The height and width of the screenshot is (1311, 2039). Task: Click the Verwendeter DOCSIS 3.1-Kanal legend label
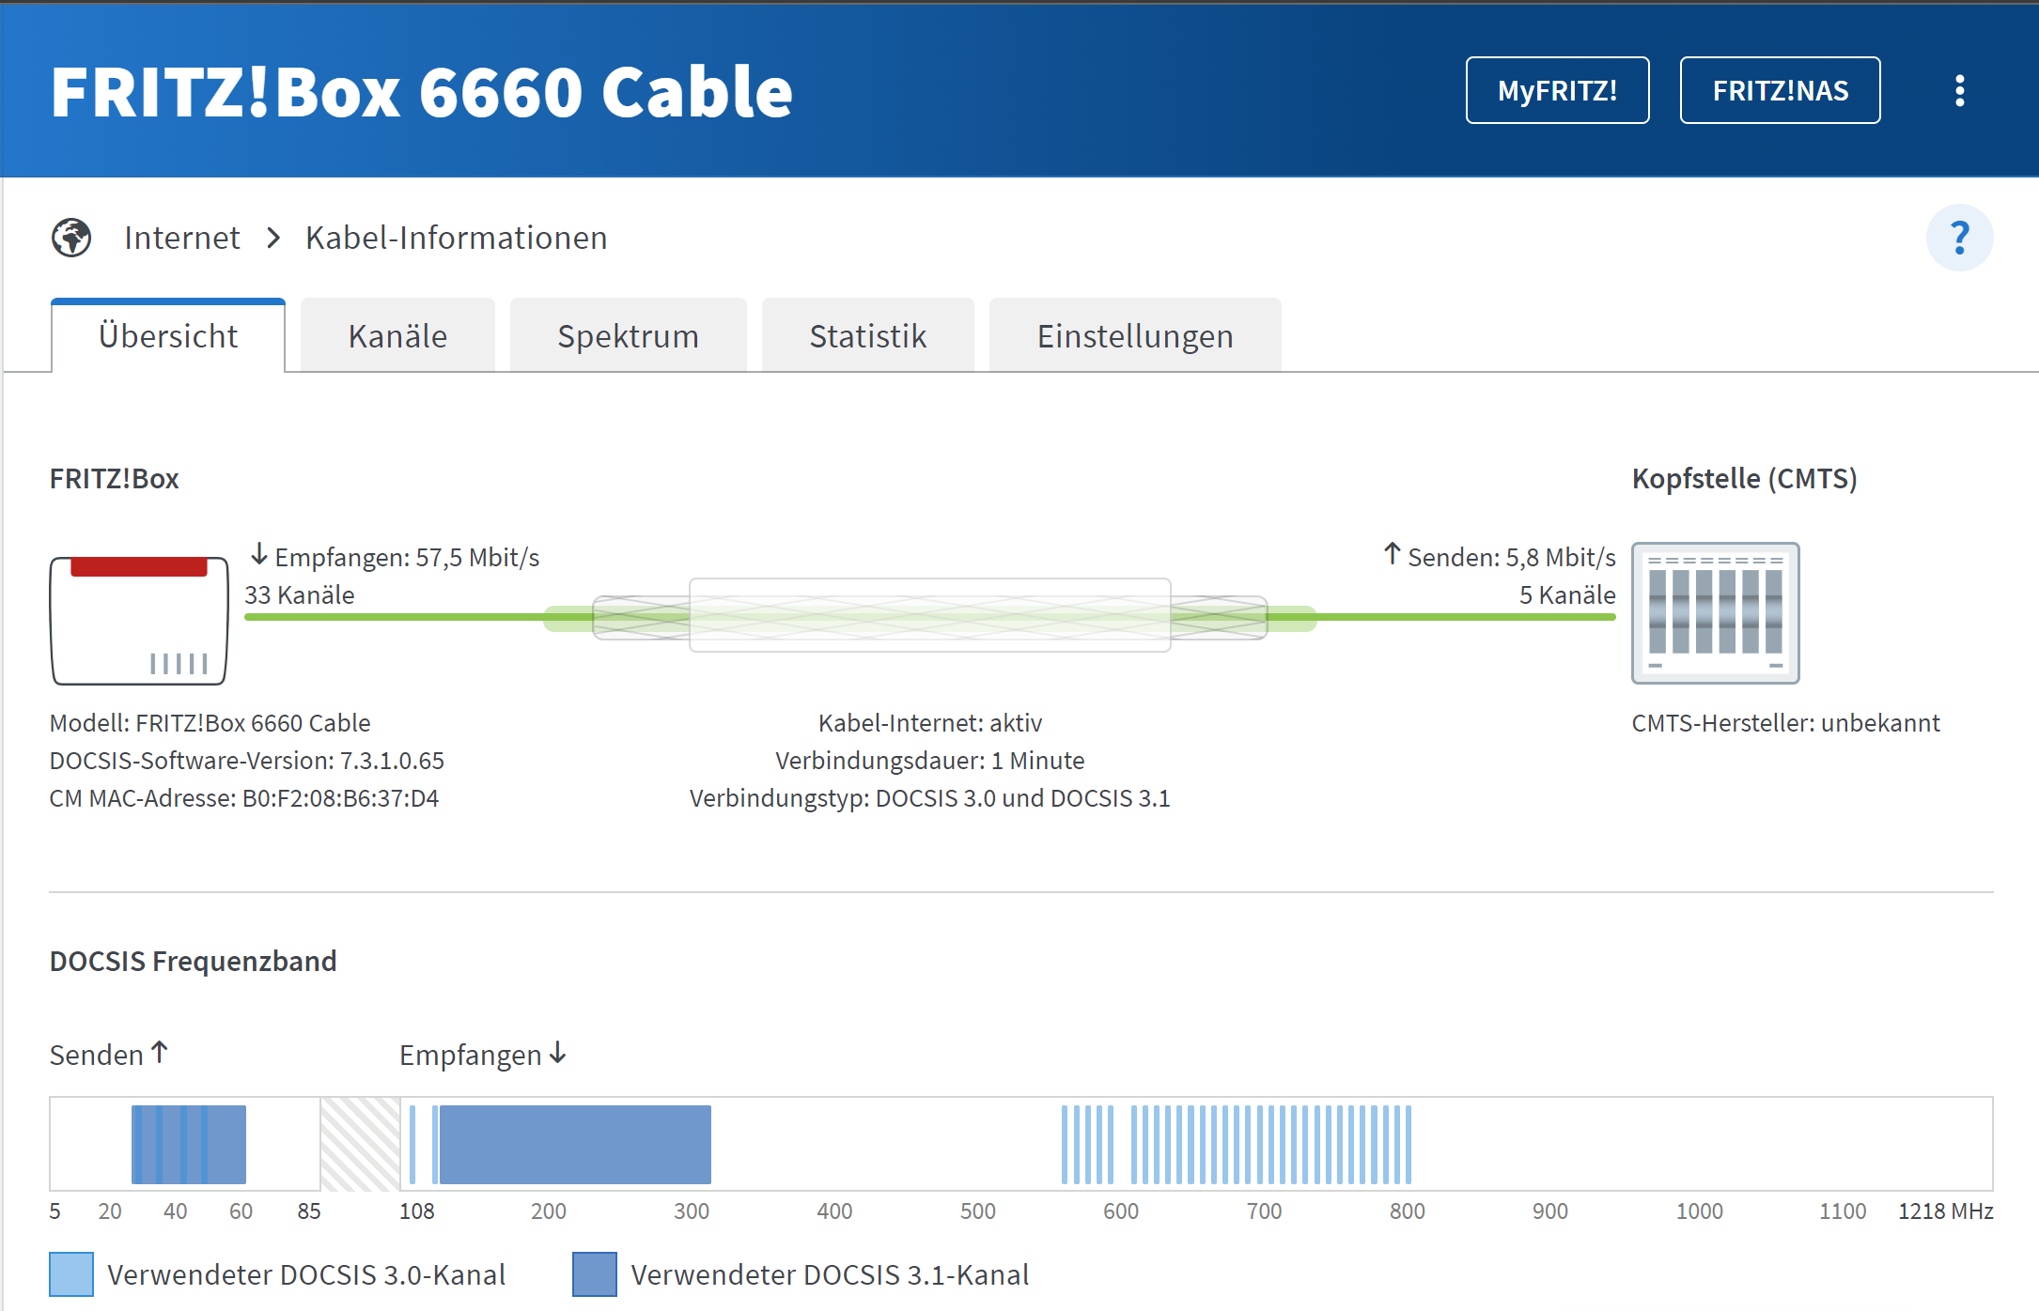831,1274
